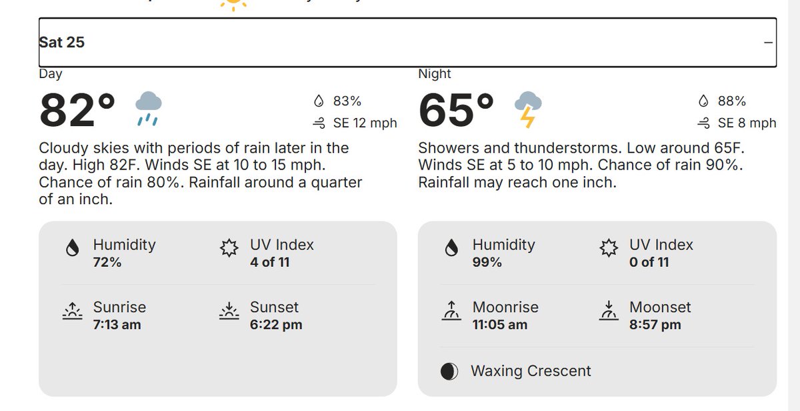Click the Waxing Crescent moon phase icon
Image resolution: width=800 pixels, height=411 pixels.
point(450,372)
